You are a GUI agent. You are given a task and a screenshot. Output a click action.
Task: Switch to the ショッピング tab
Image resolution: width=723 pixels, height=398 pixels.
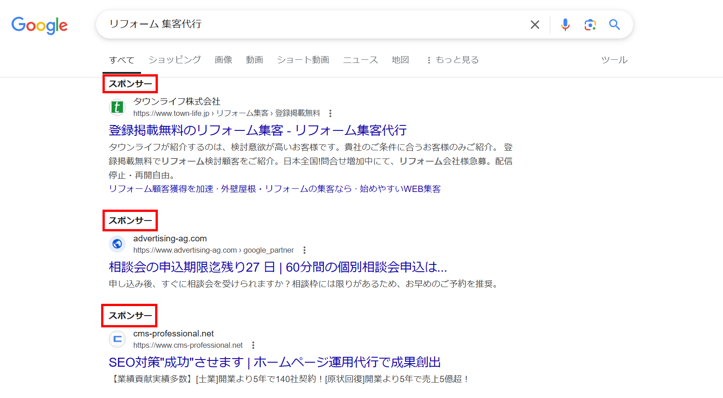(x=175, y=60)
